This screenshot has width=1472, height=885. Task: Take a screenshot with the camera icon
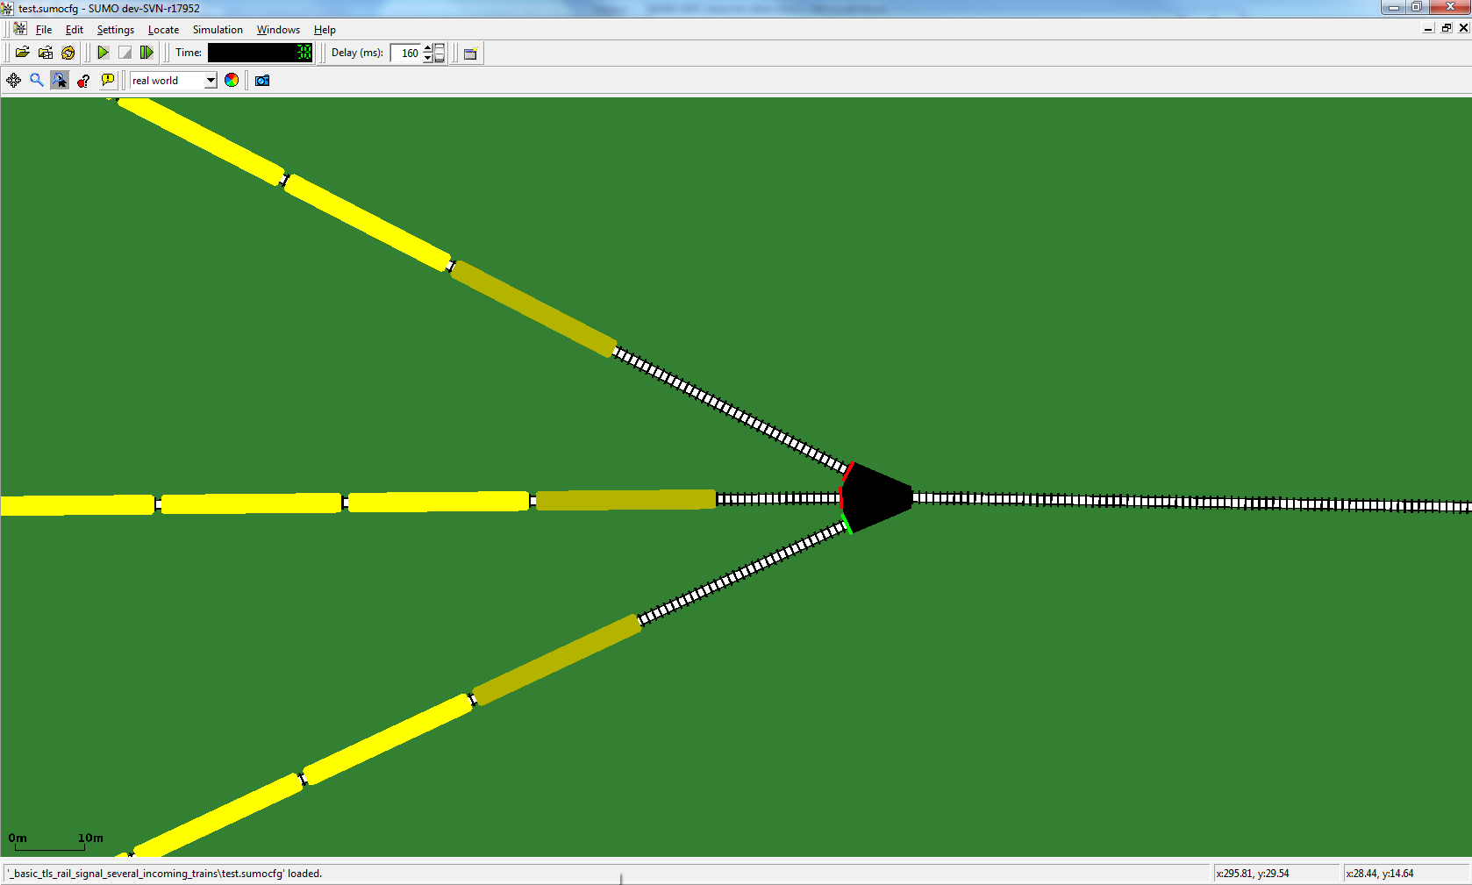click(262, 81)
